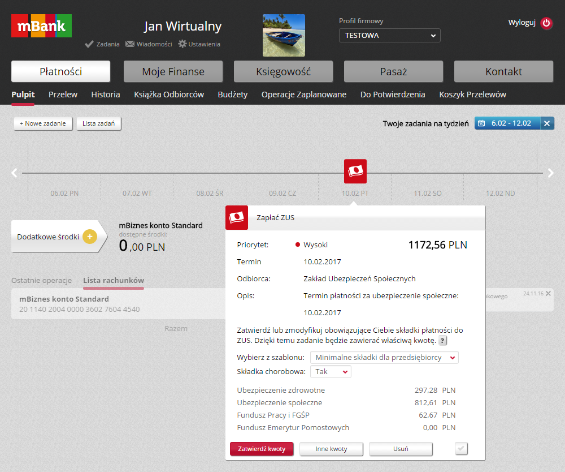This screenshot has height=472, width=565.
Task: Click the Lista zadań button
Action: [x=99, y=123]
